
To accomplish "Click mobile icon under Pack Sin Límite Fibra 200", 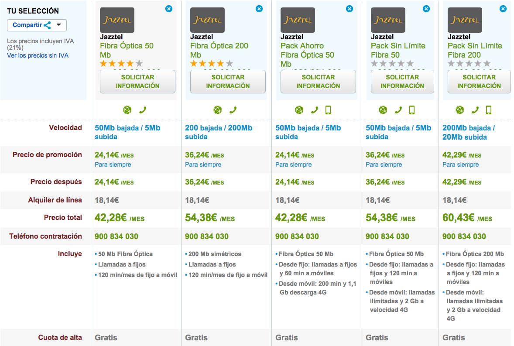I will (489, 110).
